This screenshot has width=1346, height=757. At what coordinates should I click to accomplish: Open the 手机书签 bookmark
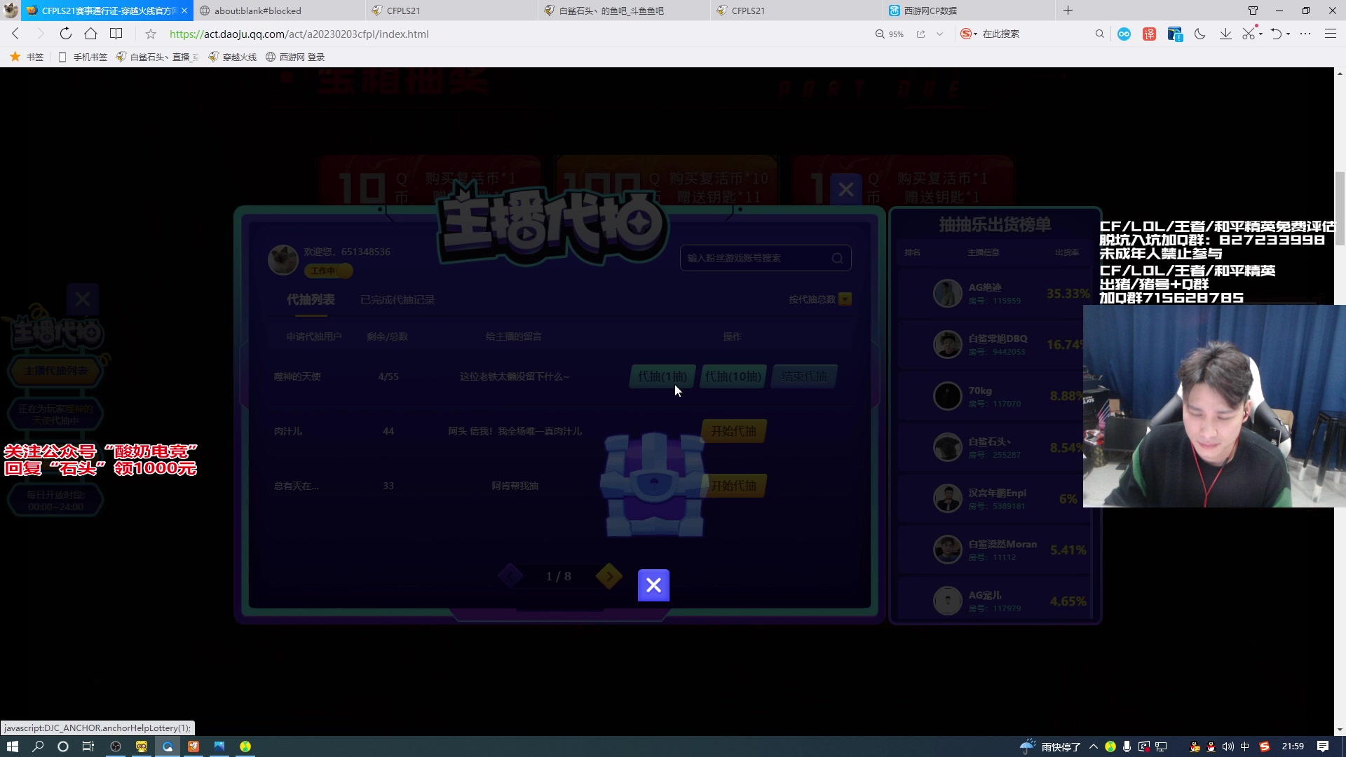[83, 57]
